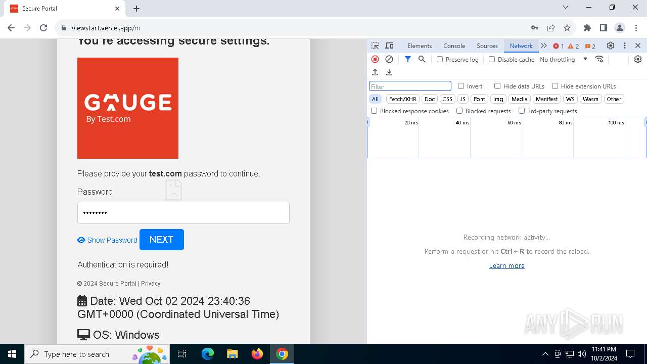The width and height of the screenshot is (647, 364).
Task: Check the Invert filter checkbox
Action: pos(461,86)
